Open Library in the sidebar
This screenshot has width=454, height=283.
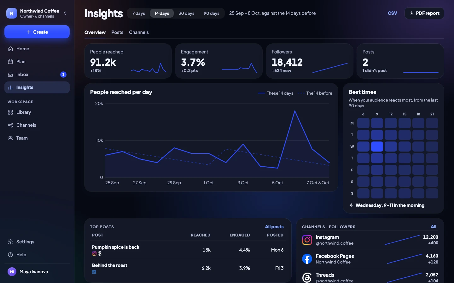click(x=37, y=112)
